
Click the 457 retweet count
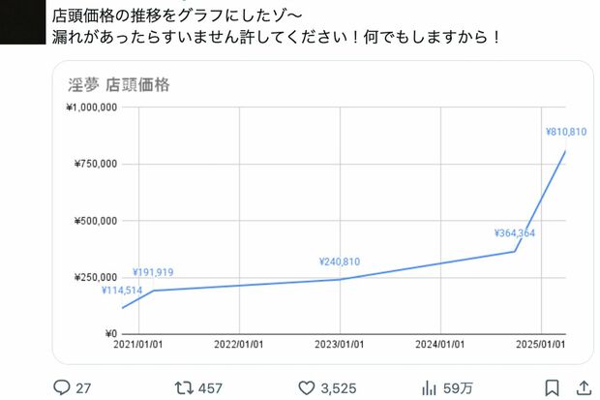click(210, 387)
